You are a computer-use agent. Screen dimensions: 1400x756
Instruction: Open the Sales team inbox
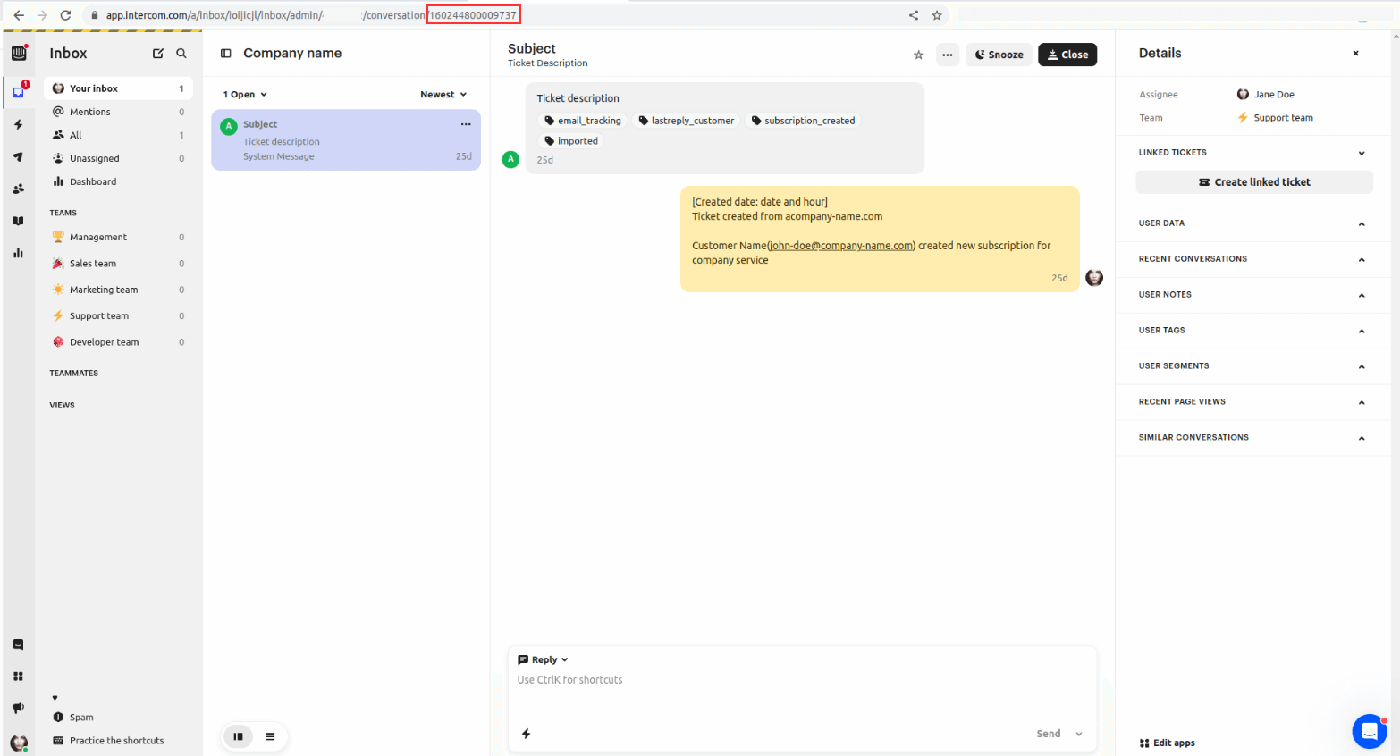118,264
